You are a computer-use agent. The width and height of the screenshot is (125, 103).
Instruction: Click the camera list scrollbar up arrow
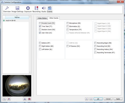(x=30, y=17)
